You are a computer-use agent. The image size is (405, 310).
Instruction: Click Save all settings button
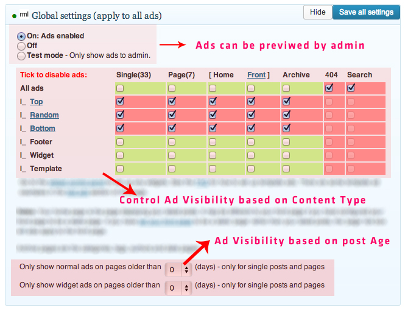coord(366,12)
